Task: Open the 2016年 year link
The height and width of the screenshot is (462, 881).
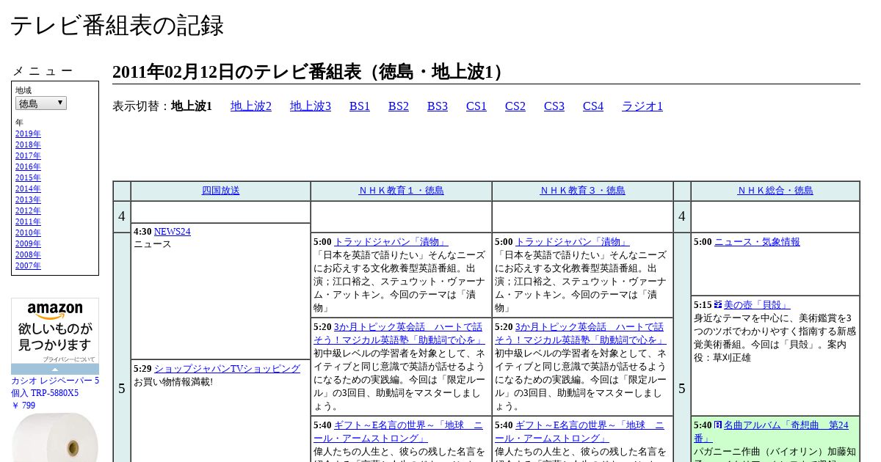Action: (x=28, y=166)
